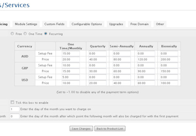Edit GBP Setup Fee Semi-Annually field
Image resolution: width=196 pixels, height=136 pixels.
[x=122, y=65]
